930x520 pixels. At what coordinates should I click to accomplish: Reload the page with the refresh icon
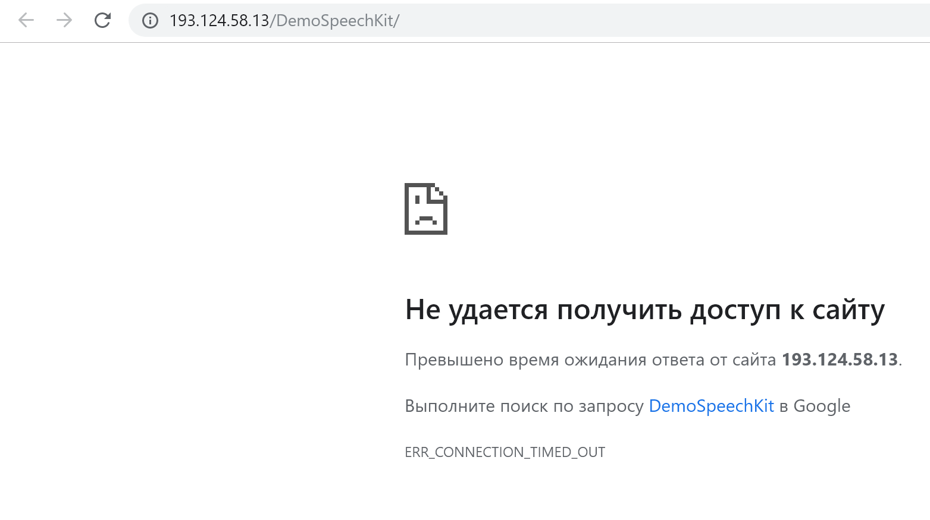click(102, 20)
